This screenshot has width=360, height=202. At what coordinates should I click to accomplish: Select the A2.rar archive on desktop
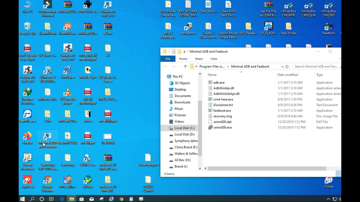(x=108, y=29)
